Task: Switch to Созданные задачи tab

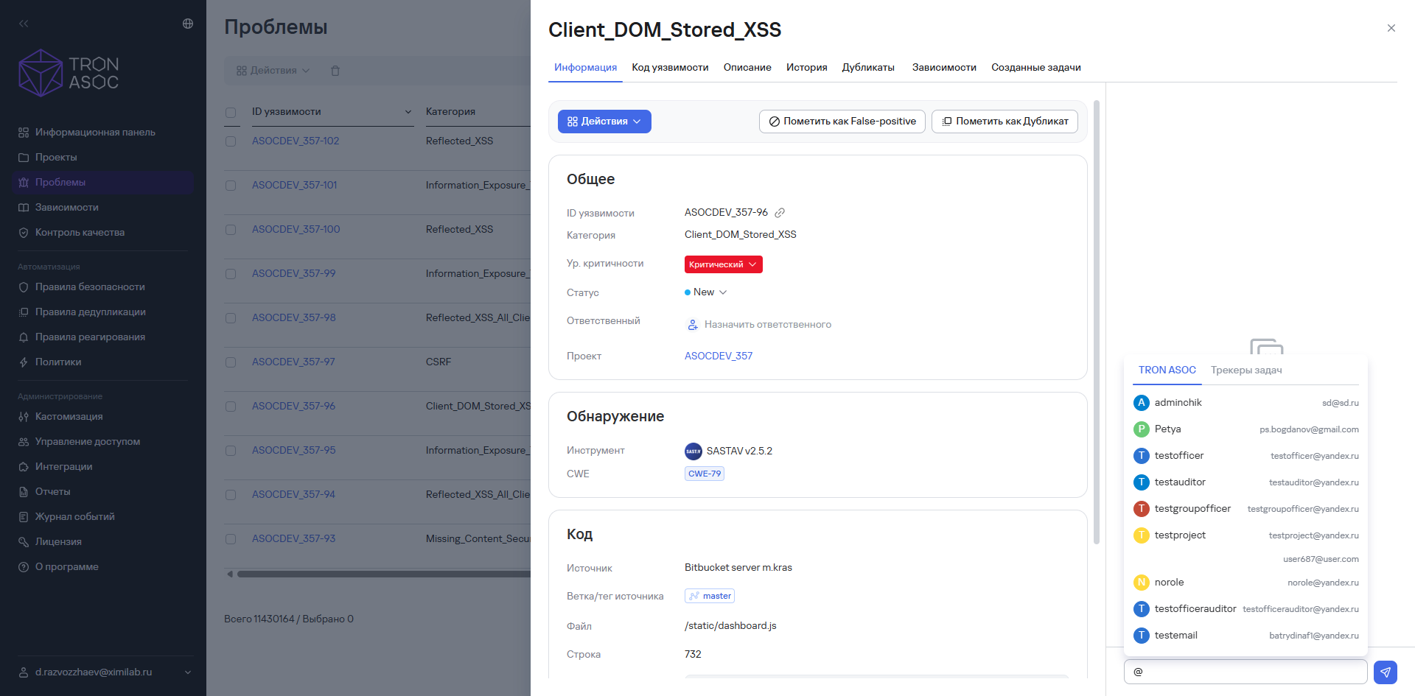Action: (1035, 67)
